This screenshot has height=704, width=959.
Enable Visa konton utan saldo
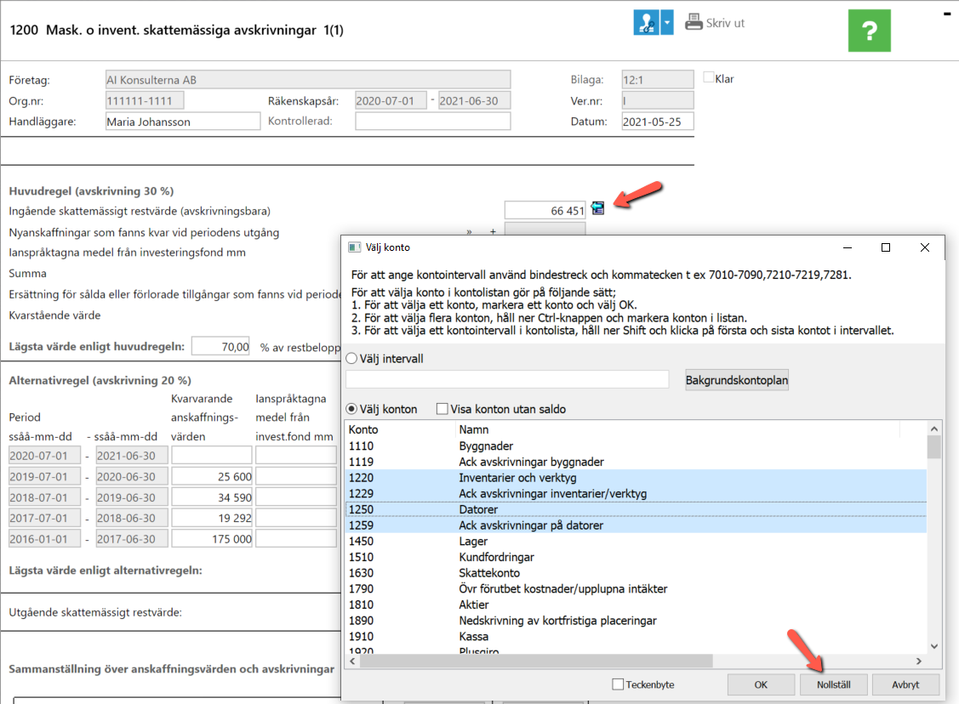(x=442, y=409)
